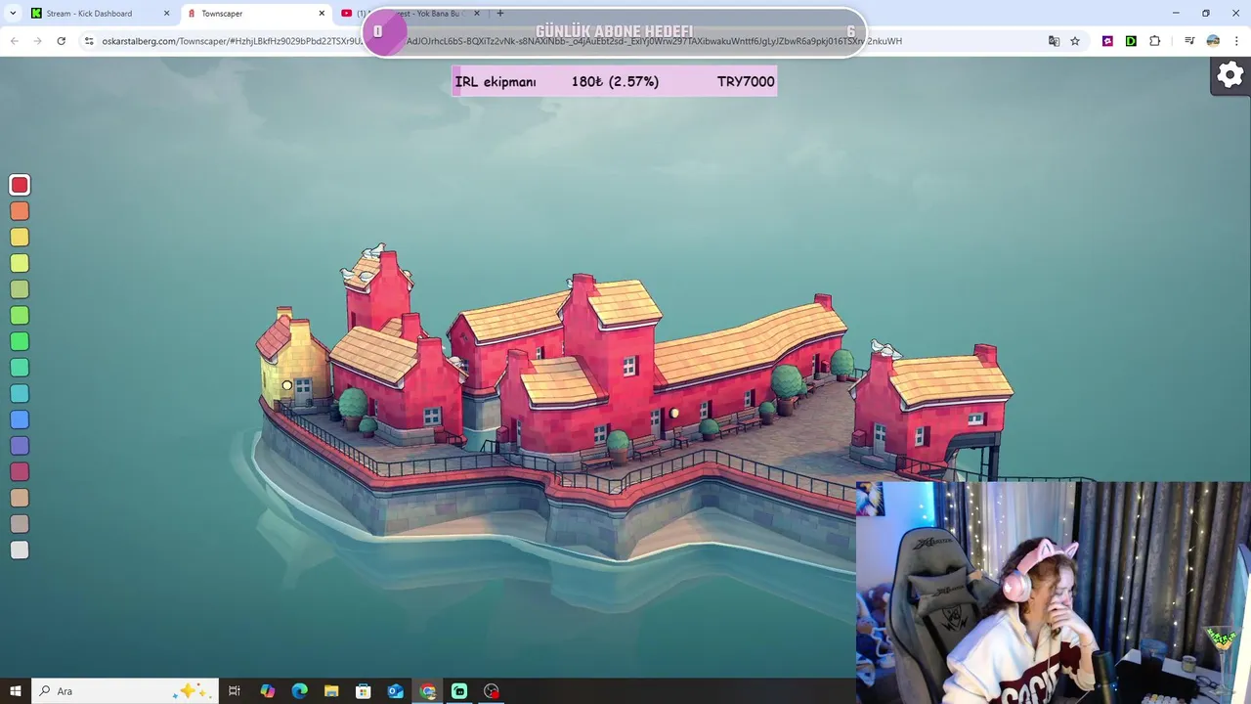This screenshot has height=704, width=1251.
Task: Launch Copilot from the taskbar
Action: (268, 691)
